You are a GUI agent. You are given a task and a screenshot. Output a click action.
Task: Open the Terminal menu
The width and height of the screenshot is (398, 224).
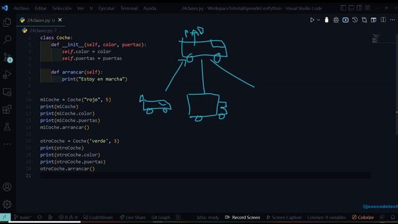pyautogui.click(x=129, y=8)
